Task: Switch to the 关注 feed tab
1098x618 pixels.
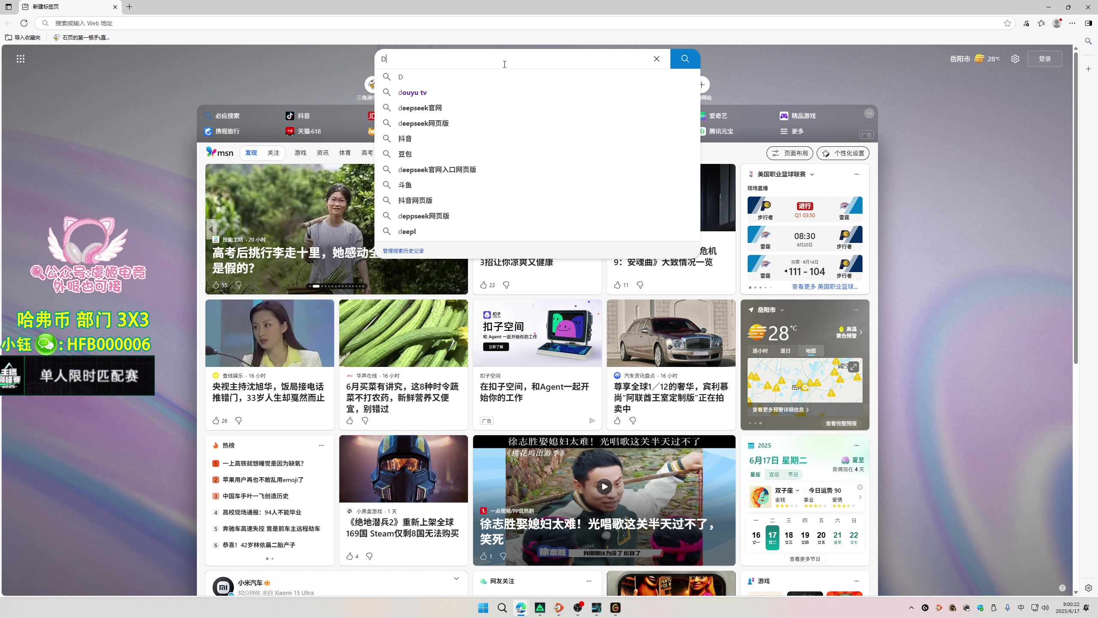Action: click(273, 153)
